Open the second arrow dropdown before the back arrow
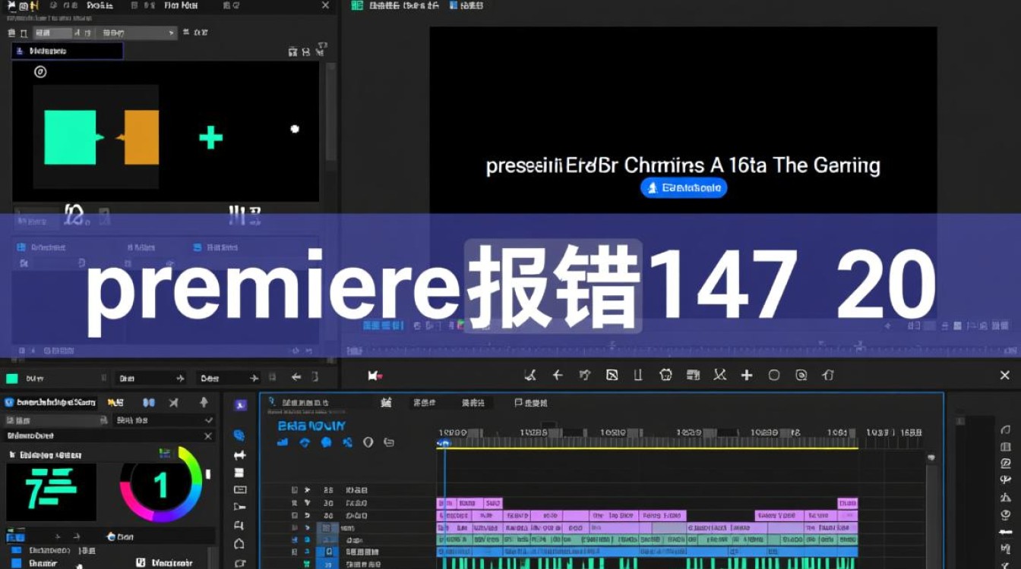 coord(229,378)
